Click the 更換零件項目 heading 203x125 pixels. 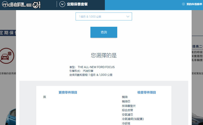pyautogui.click(x=68, y=92)
